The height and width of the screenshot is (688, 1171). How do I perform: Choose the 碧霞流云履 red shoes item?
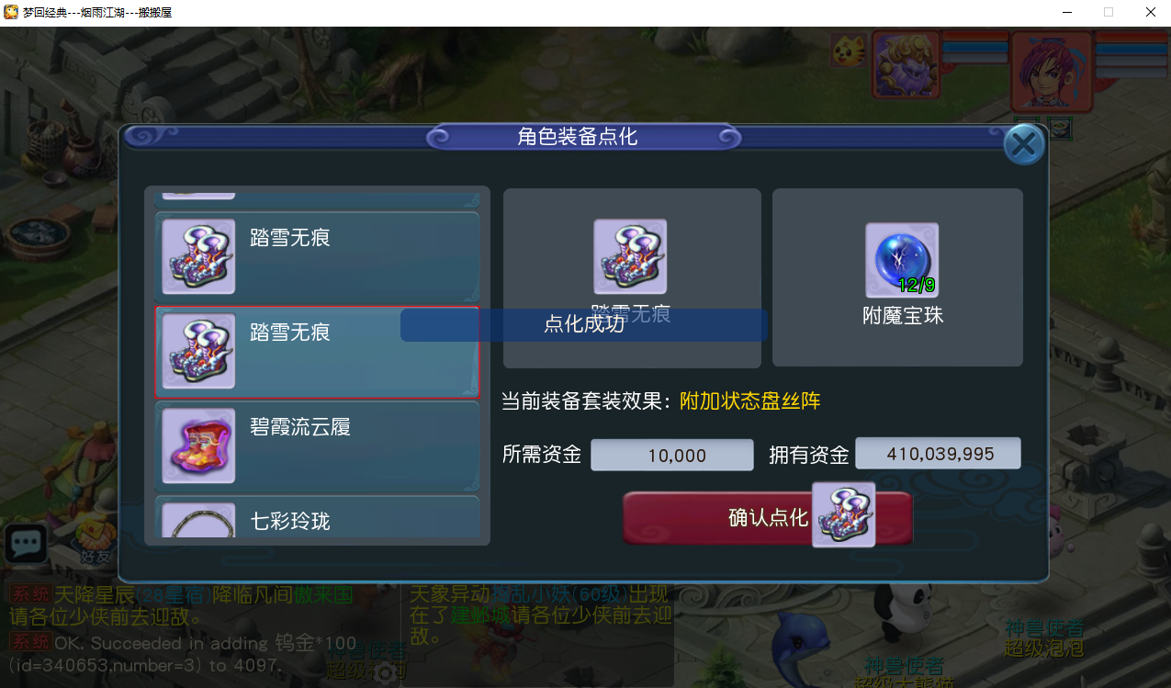pos(317,447)
